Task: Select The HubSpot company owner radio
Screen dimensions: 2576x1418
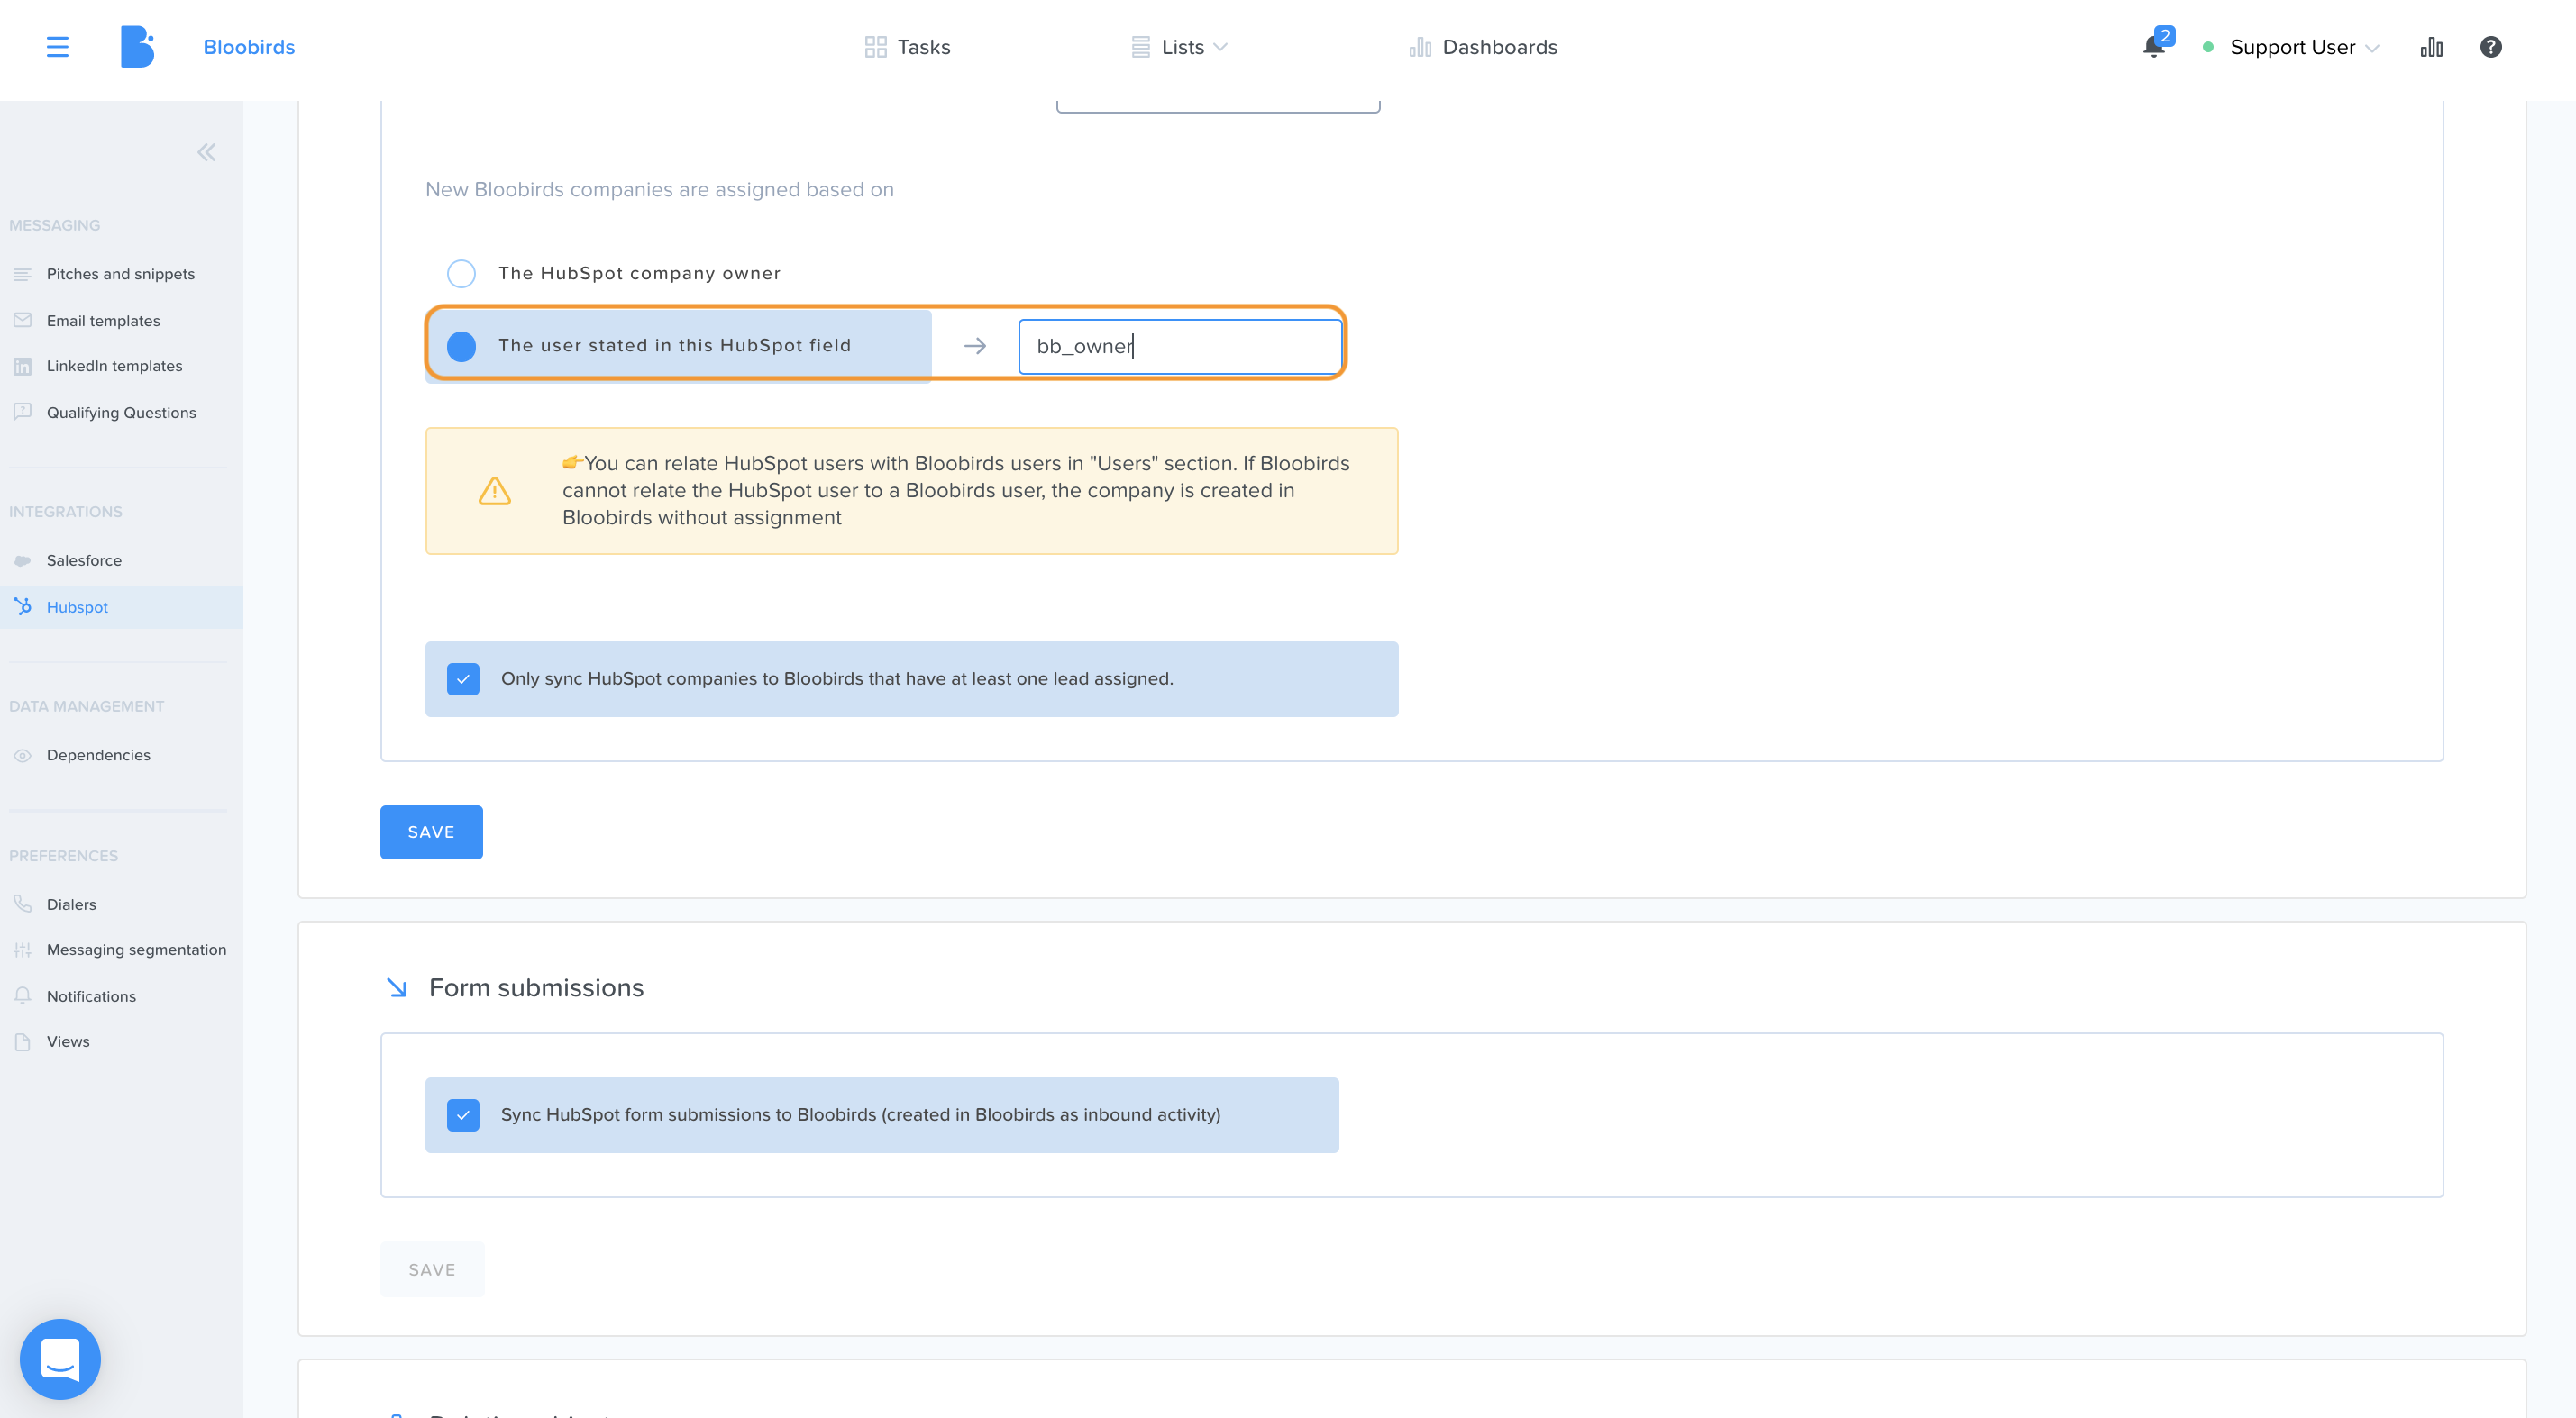Action: tap(461, 273)
